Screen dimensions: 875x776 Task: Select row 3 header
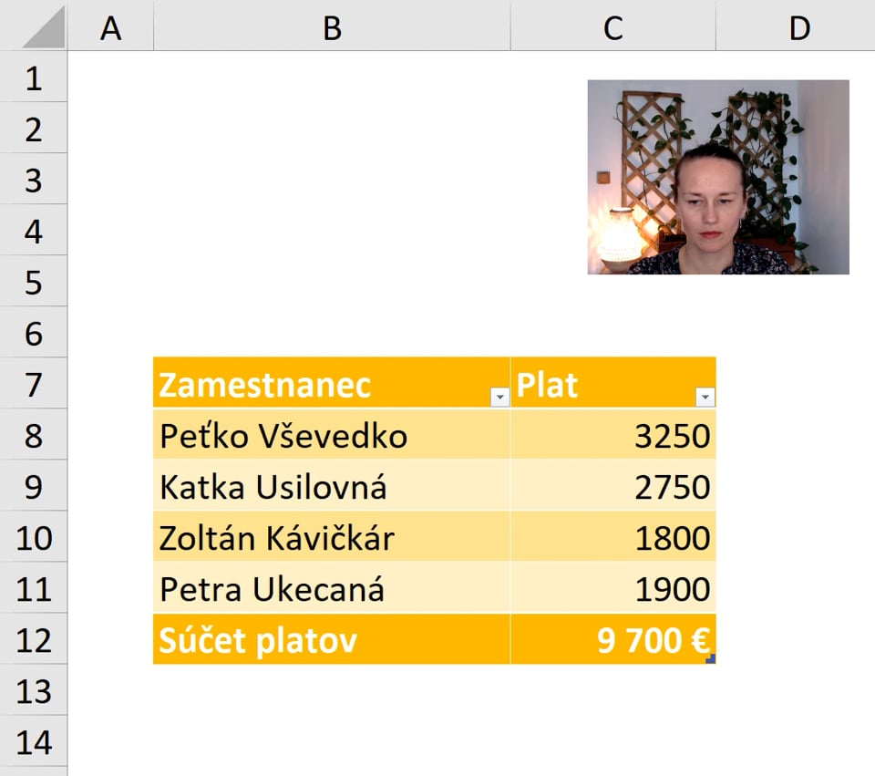point(34,179)
